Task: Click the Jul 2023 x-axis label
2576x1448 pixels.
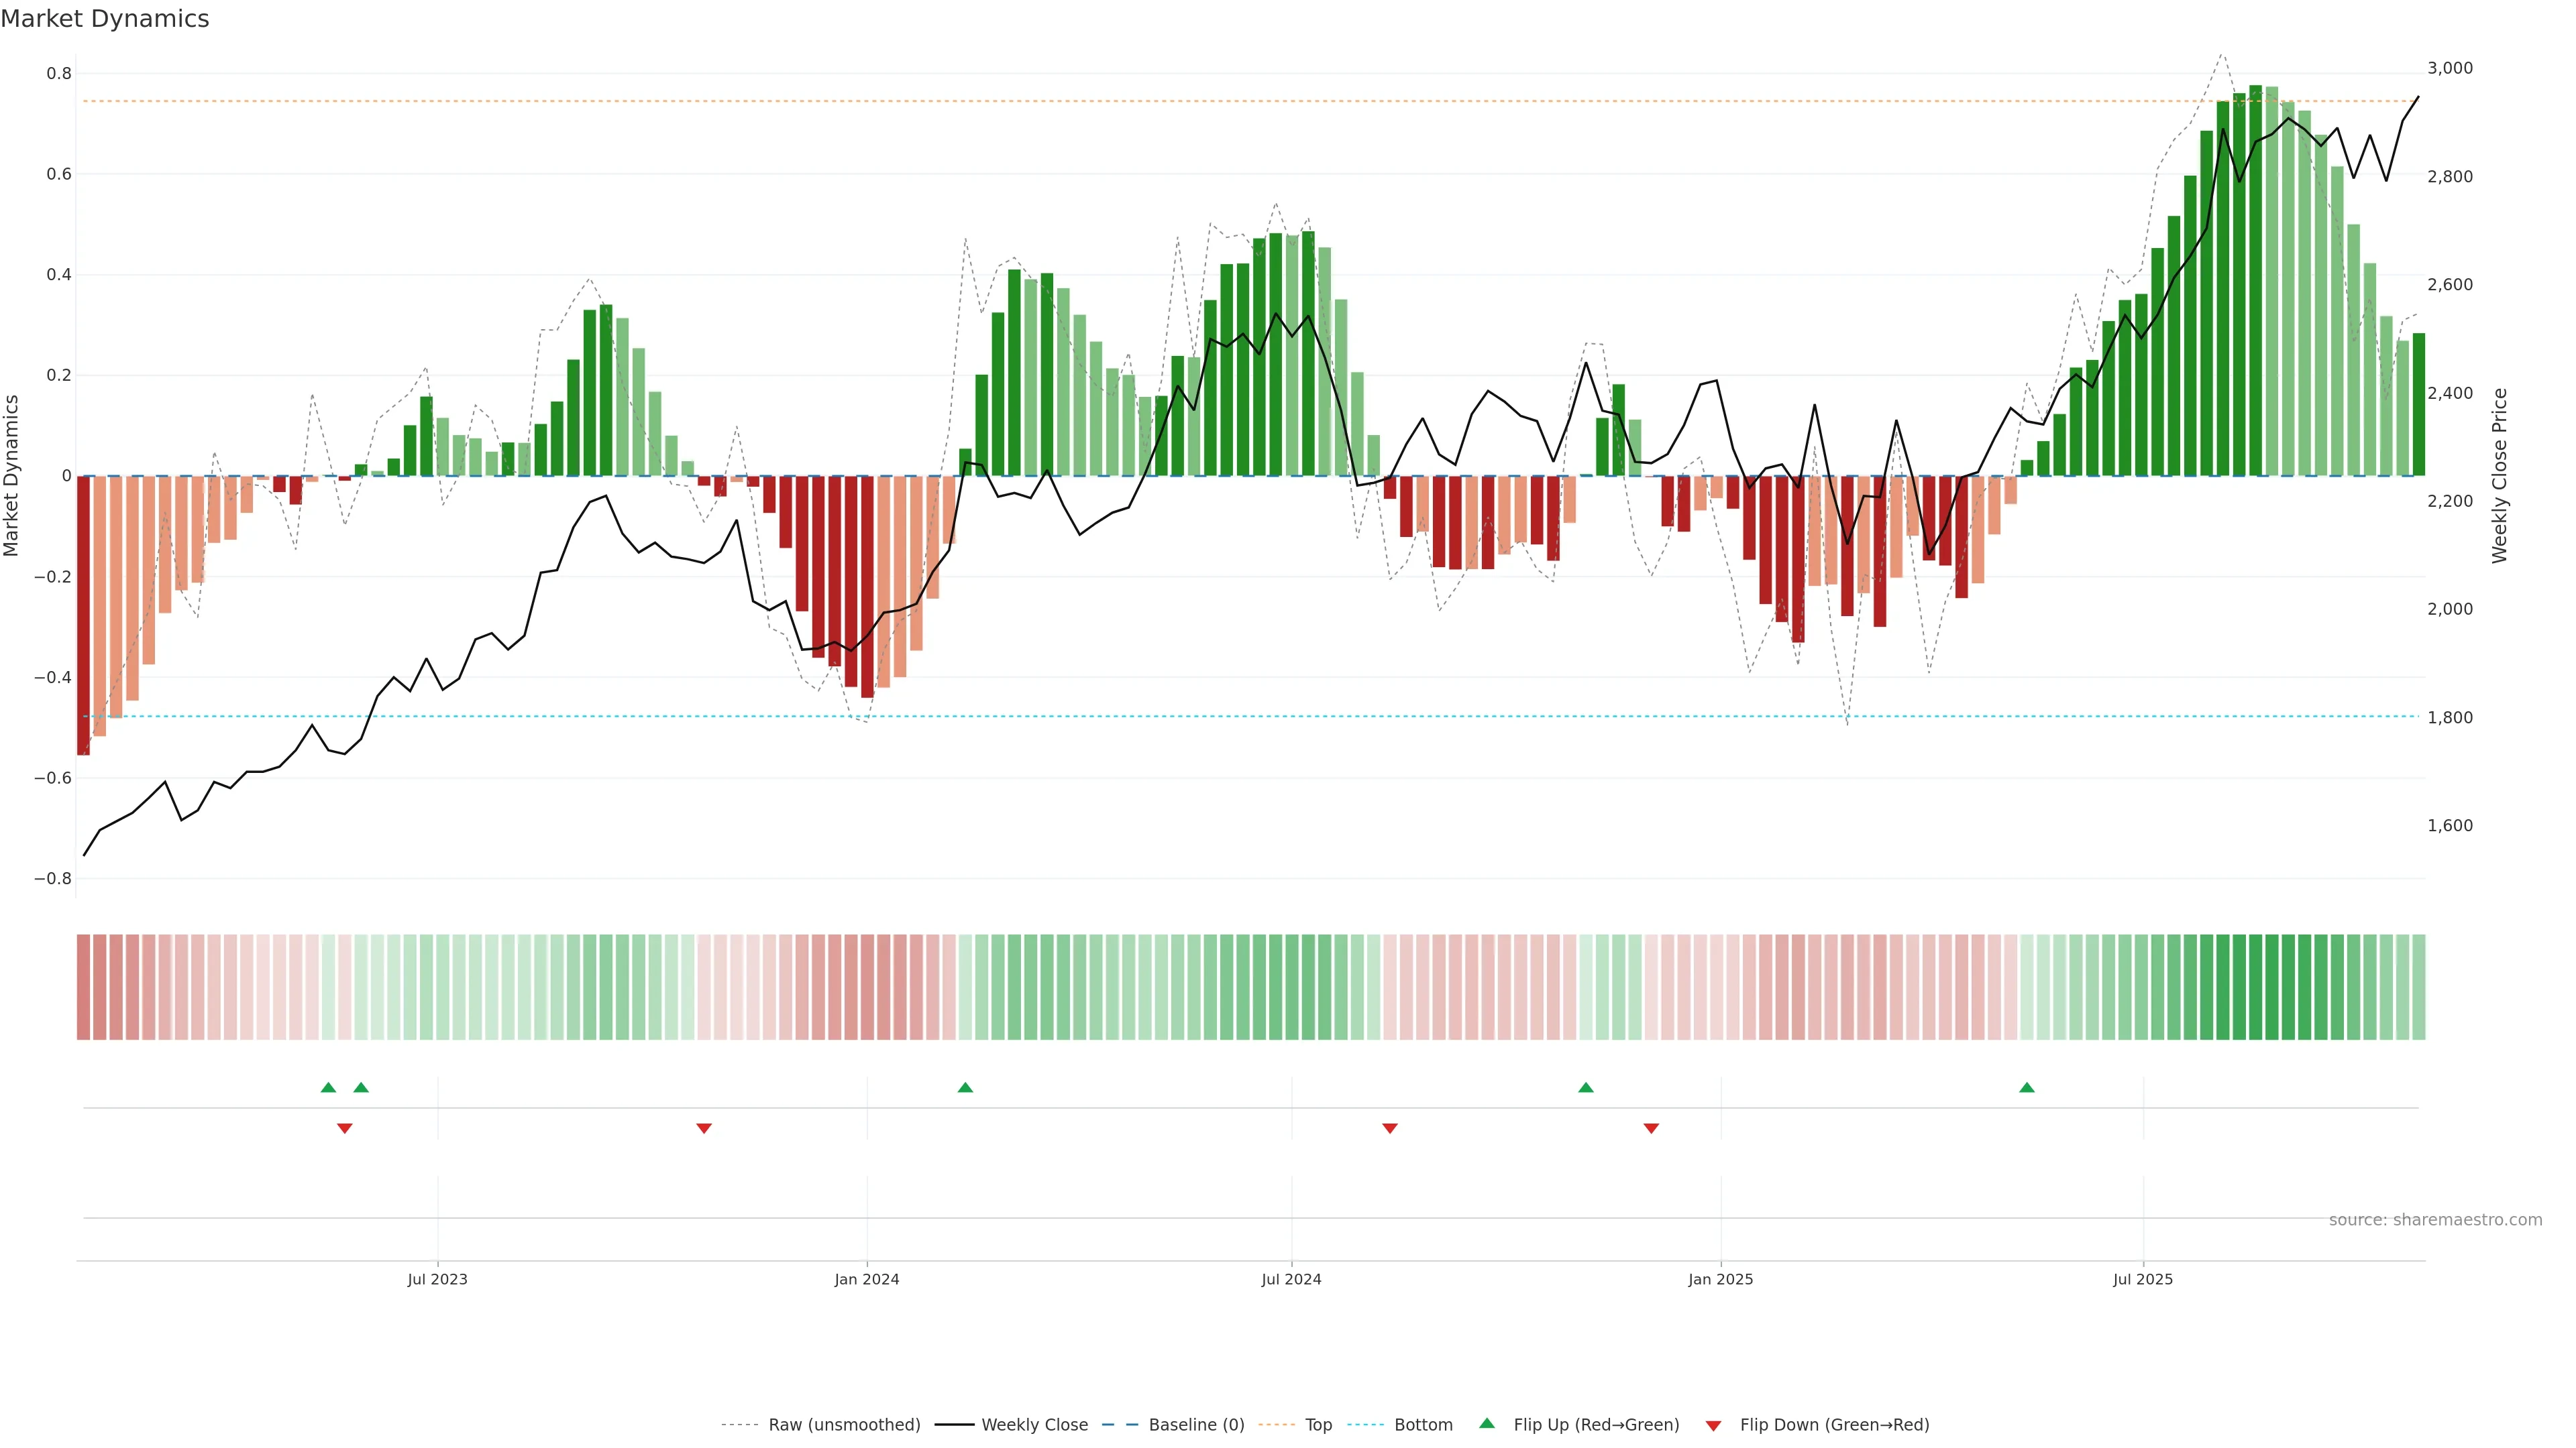Action: 437,1279
